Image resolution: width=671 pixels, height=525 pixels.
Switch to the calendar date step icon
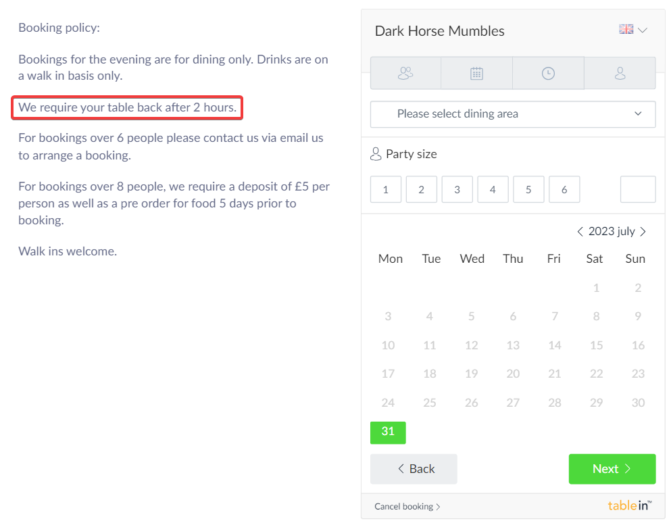[476, 73]
